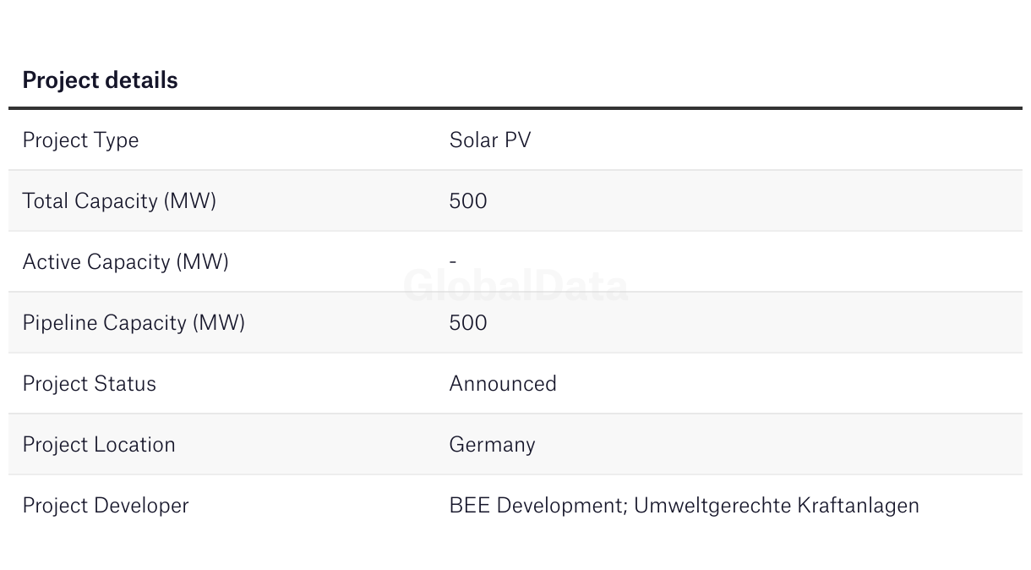This screenshot has width=1031, height=570.
Task: Click the Total Capacity value 500
Action: tap(468, 201)
